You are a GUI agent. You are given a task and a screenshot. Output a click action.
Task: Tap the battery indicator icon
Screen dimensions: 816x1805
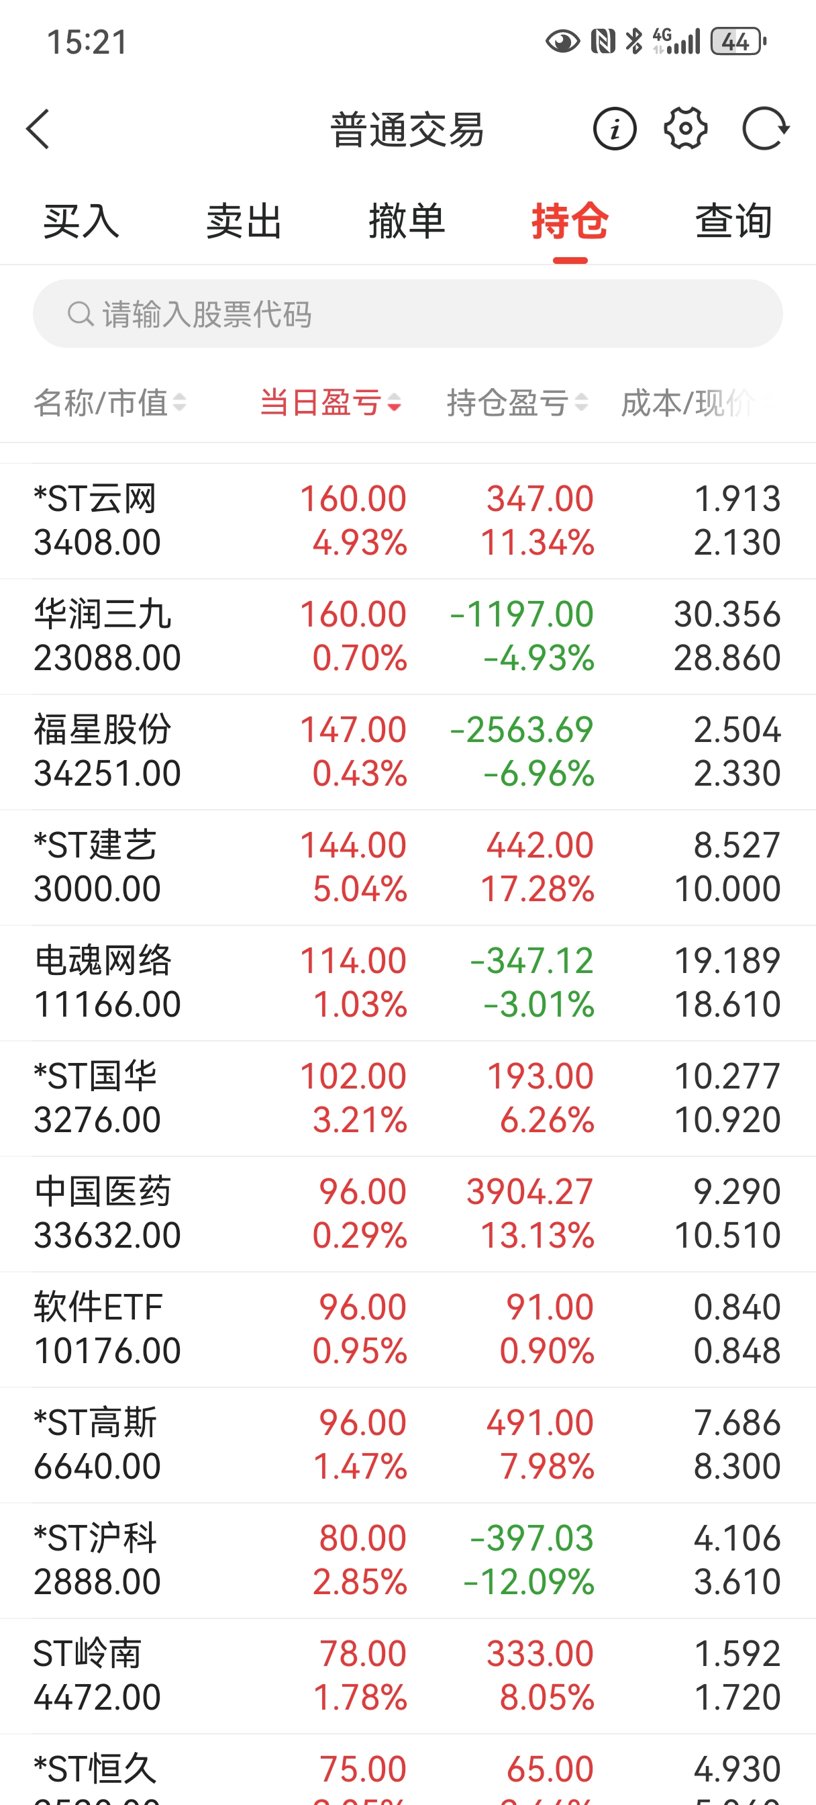738,42
